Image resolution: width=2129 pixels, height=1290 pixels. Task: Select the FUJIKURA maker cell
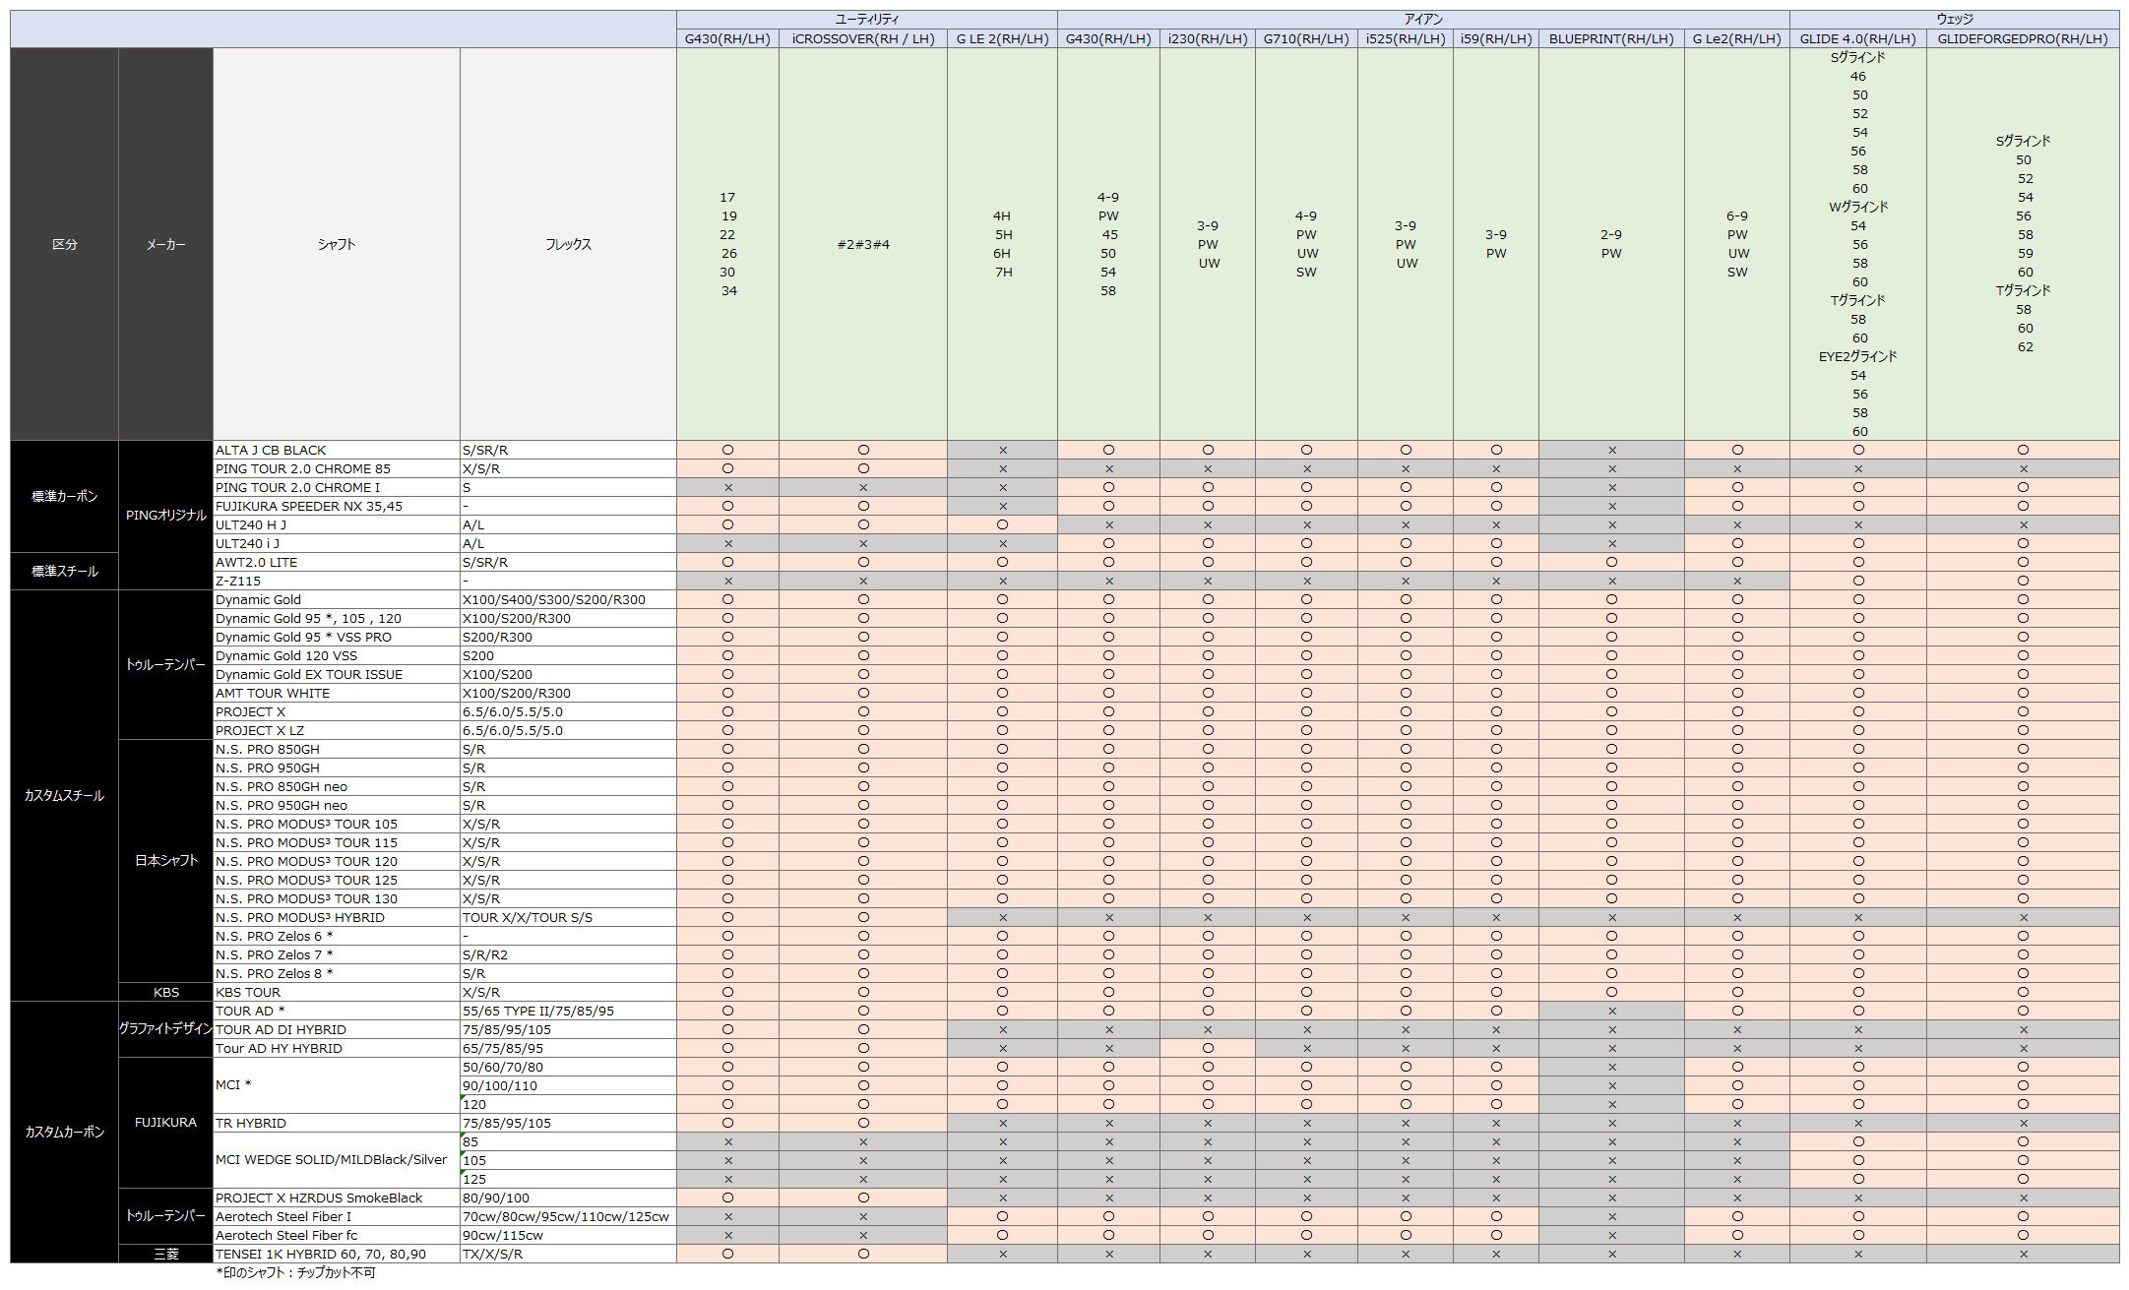tap(166, 1122)
